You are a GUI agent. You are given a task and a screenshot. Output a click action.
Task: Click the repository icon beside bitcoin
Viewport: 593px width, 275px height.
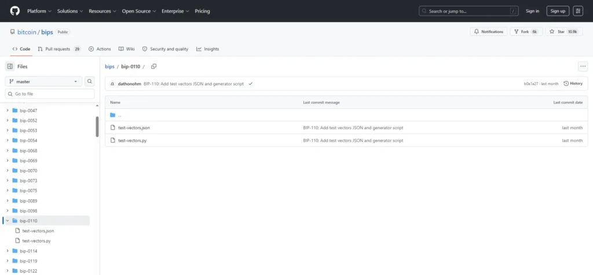coord(13,32)
